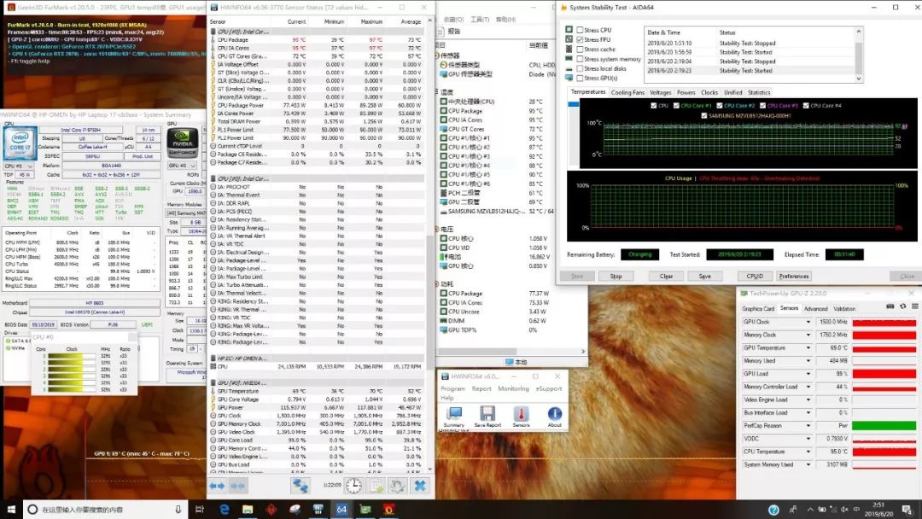Click the taskbar search input box
The image size is (922, 519).
click(x=106, y=509)
